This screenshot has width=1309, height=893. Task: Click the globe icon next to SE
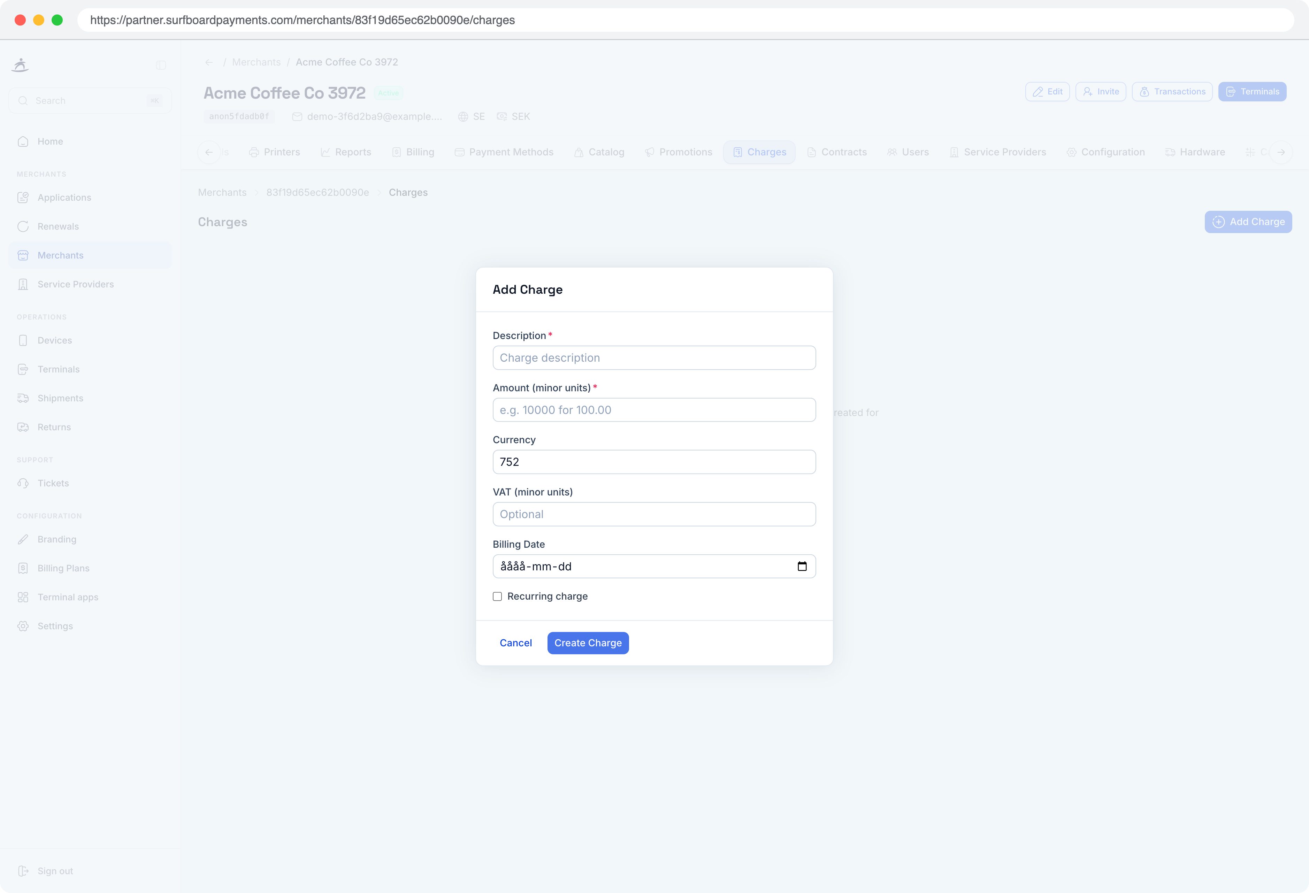[x=463, y=117]
